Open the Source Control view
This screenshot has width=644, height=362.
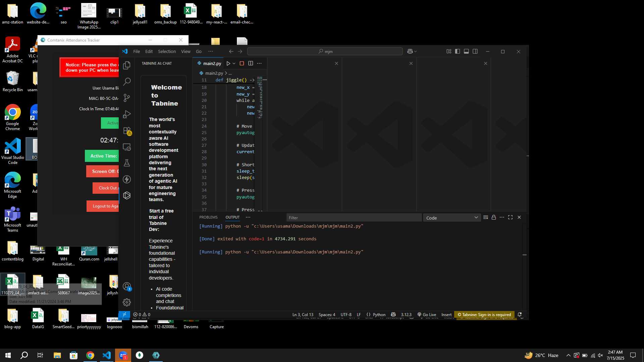(127, 98)
